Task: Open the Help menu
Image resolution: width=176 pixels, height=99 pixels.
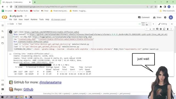Action: 47,20
